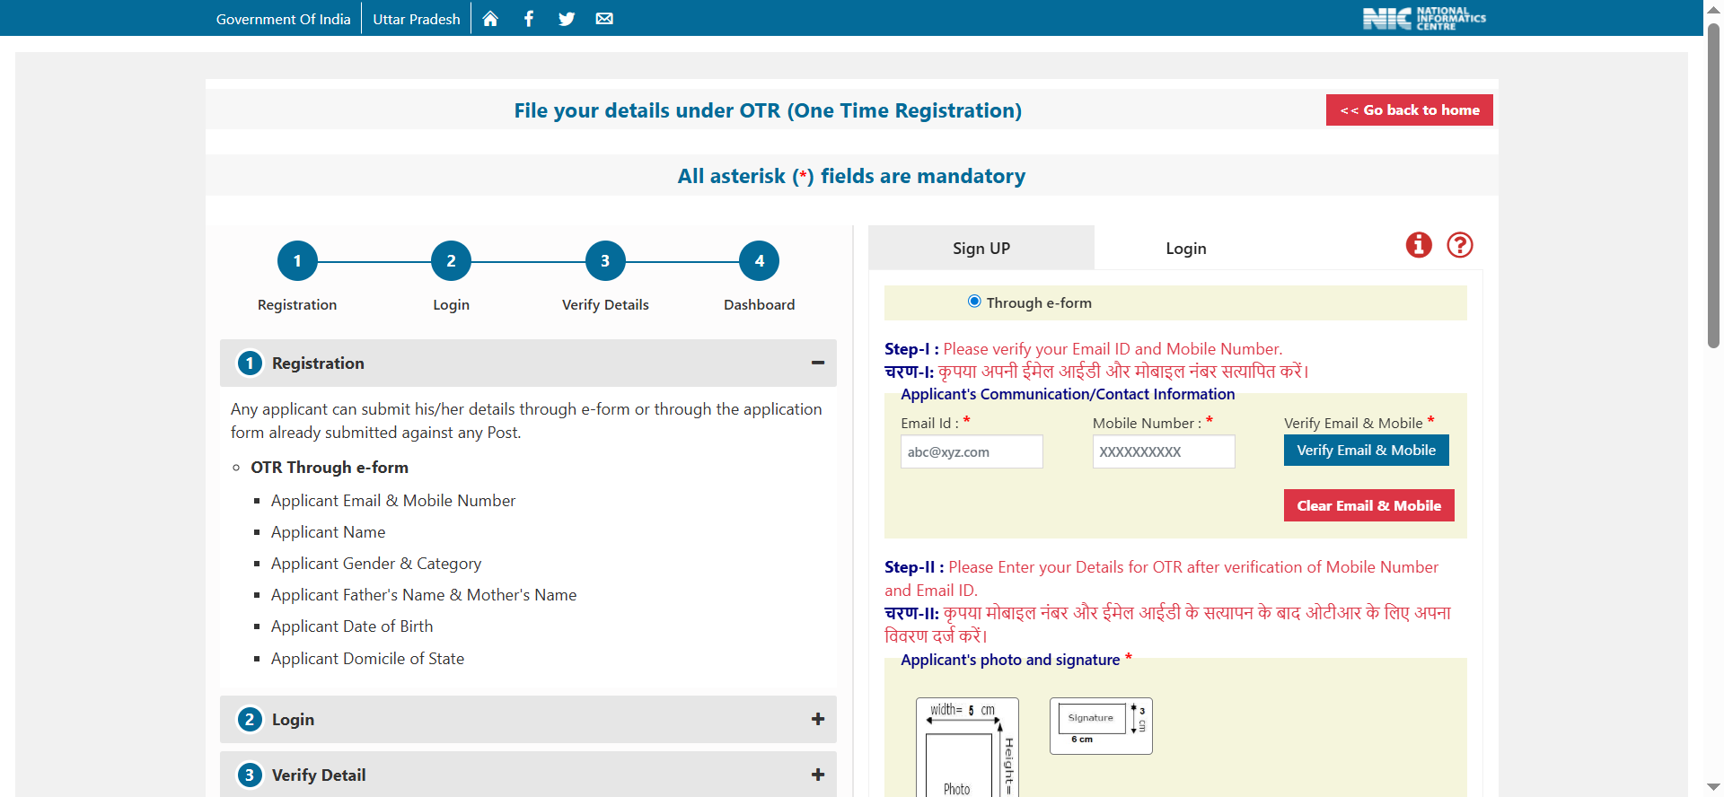Click Clear Email & Mobile button
This screenshot has width=1724, height=797.
(x=1369, y=505)
